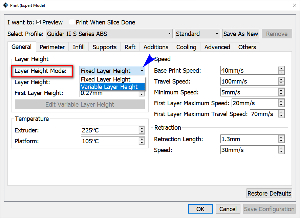Enable Print When Slice Done checkbox
Viewport: 300px width, 218px height.
click(x=72, y=22)
